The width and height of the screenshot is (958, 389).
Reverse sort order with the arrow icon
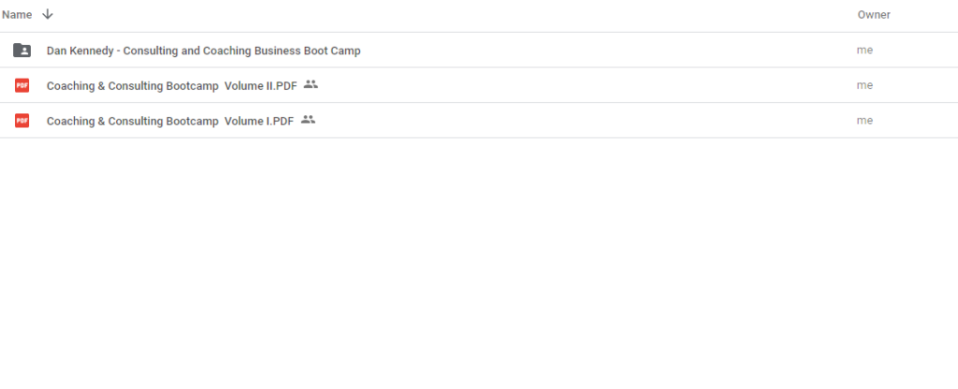pyautogui.click(x=48, y=15)
